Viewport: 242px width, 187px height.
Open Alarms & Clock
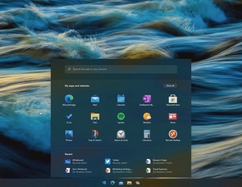121,135
